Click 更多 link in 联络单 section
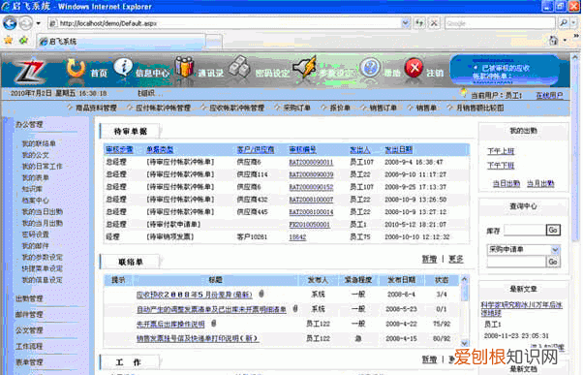 point(456,259)
